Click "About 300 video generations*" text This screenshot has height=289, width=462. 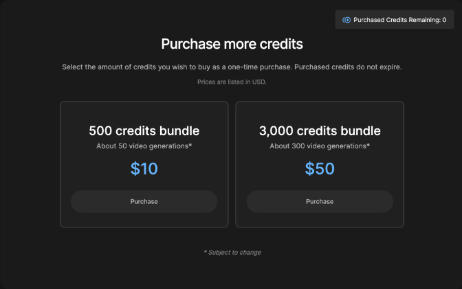pos(318,146)
